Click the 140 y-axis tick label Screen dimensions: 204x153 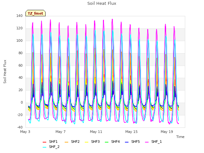pyautogui.click(x=19, y=16)
